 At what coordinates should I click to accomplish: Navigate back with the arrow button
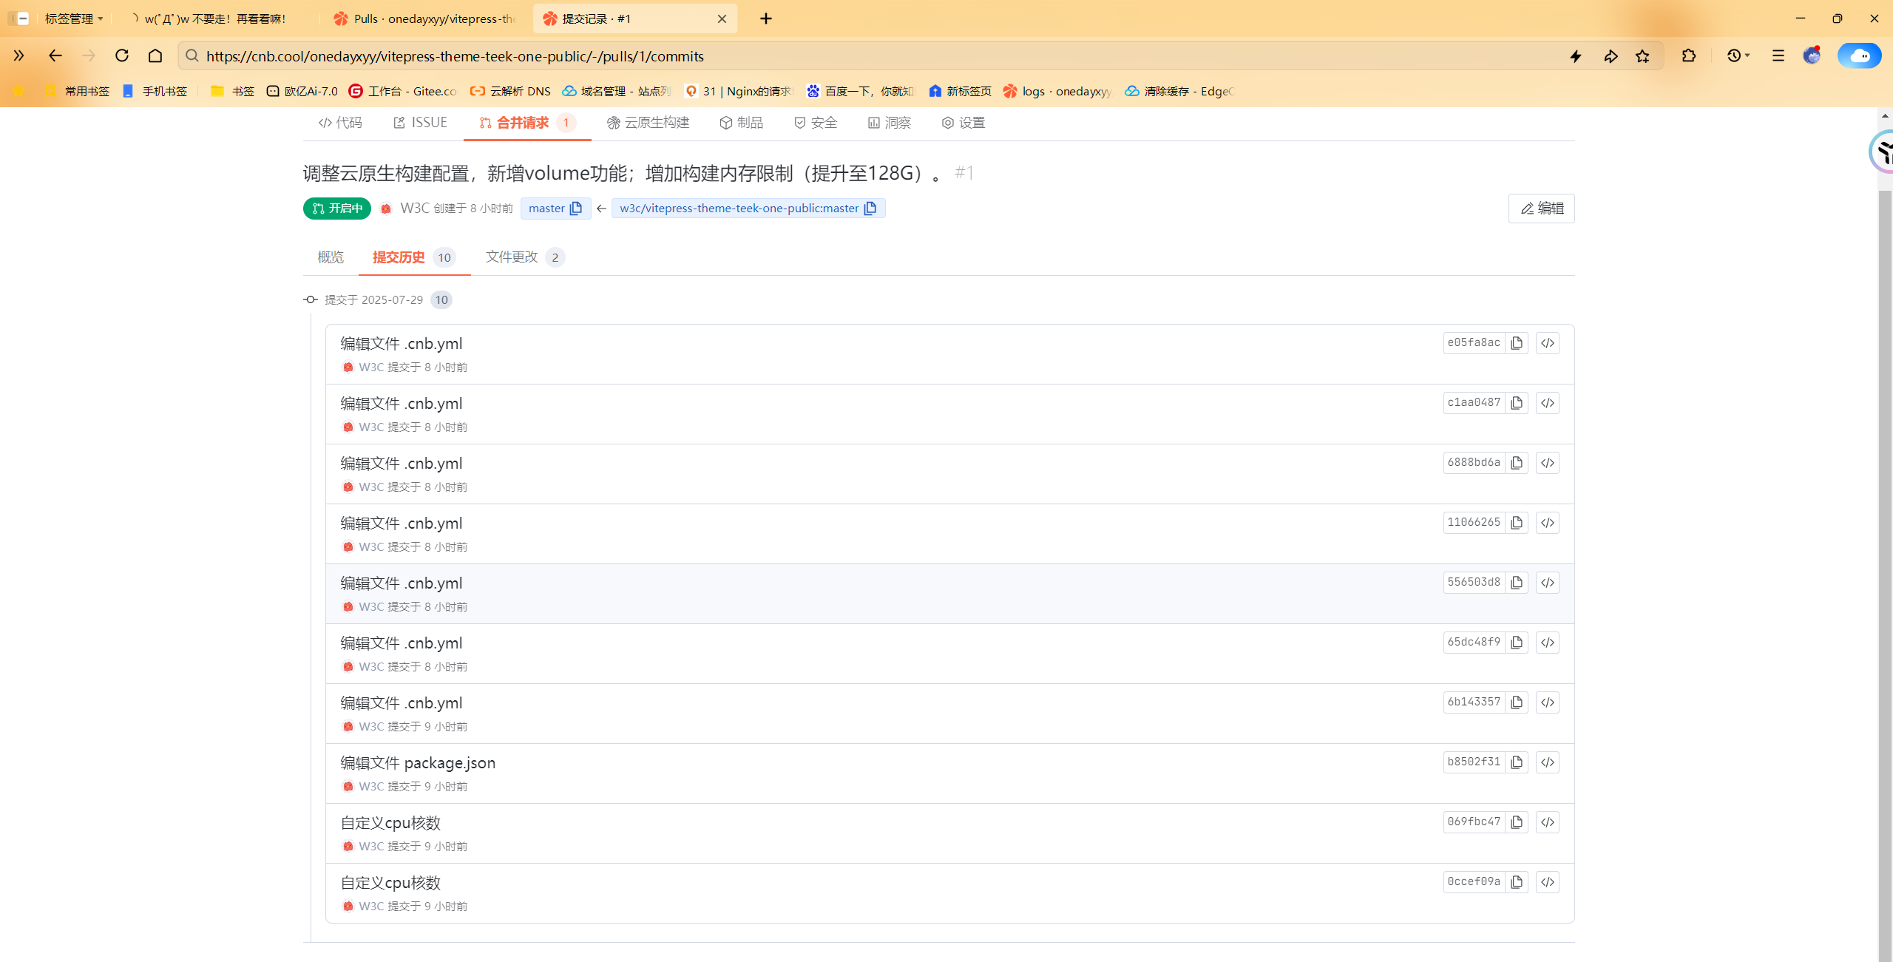tap(55, 55)
